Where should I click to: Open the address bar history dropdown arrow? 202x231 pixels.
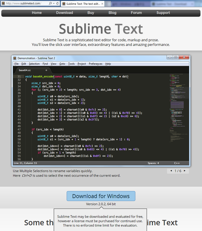coord(54,4)
